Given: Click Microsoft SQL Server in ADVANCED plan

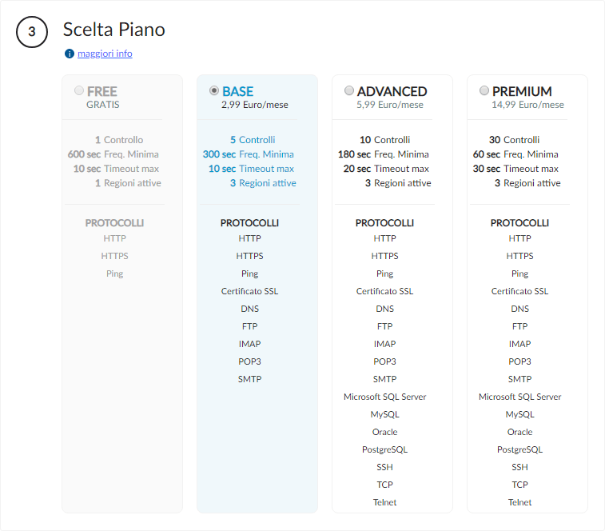Looking at the screenshot, I should tap(384, 397).
